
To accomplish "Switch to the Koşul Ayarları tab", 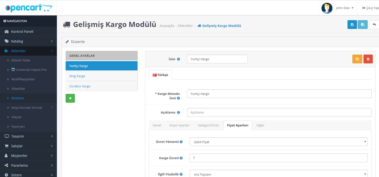I will [x=179, y=125].
